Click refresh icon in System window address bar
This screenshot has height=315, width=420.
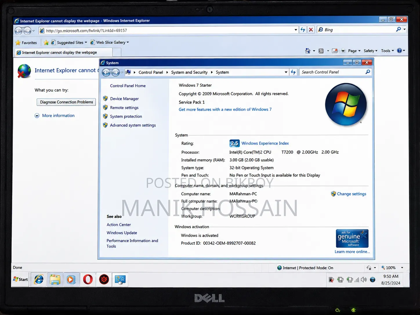point(293,72)
